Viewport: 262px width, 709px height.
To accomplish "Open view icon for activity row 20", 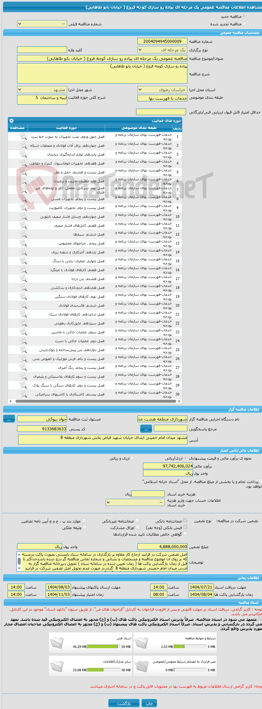I will pos(23,305).
